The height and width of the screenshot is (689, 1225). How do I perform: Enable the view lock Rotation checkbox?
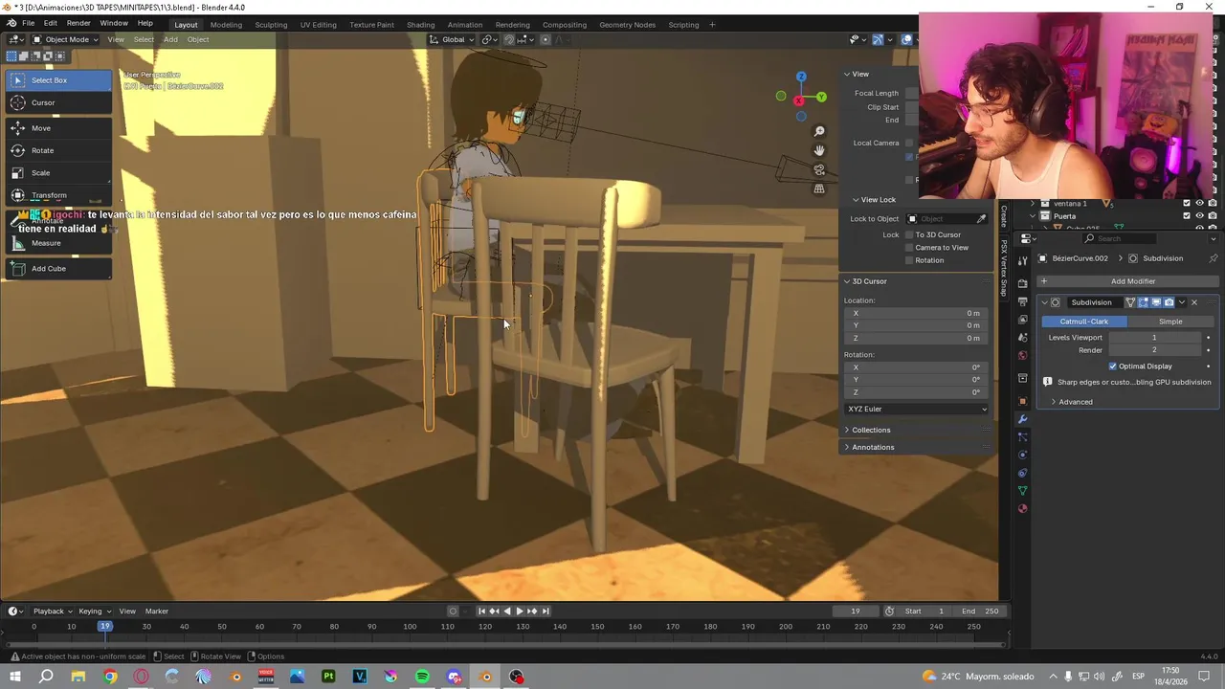coord(909,260)
